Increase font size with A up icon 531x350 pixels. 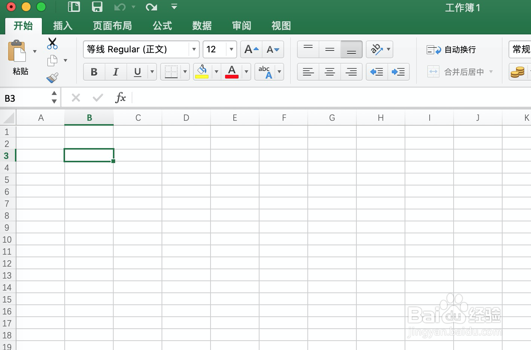(251, 49)
